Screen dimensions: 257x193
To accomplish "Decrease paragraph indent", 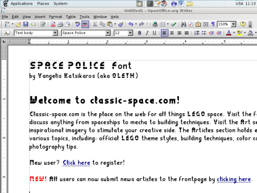I will (211, 33).
